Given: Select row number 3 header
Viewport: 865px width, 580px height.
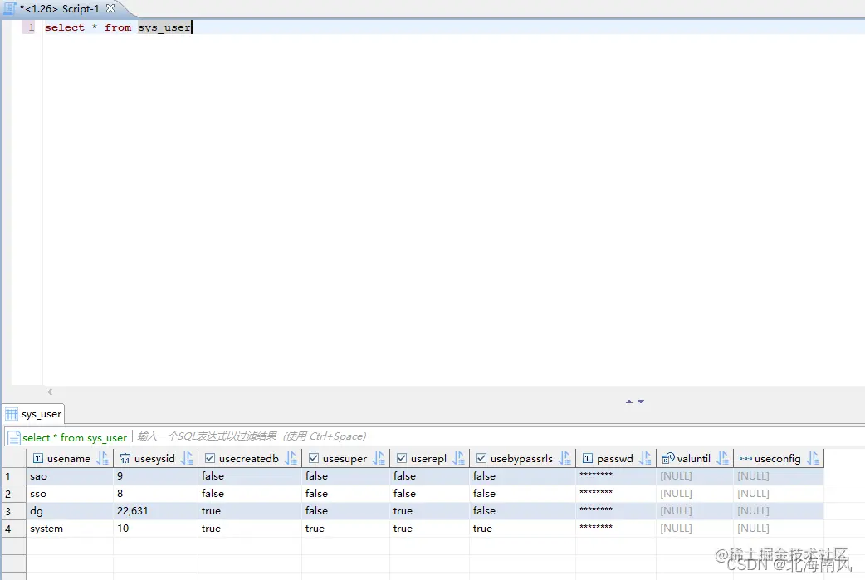Looking at the screenshot, I should [x=13, y=511].
